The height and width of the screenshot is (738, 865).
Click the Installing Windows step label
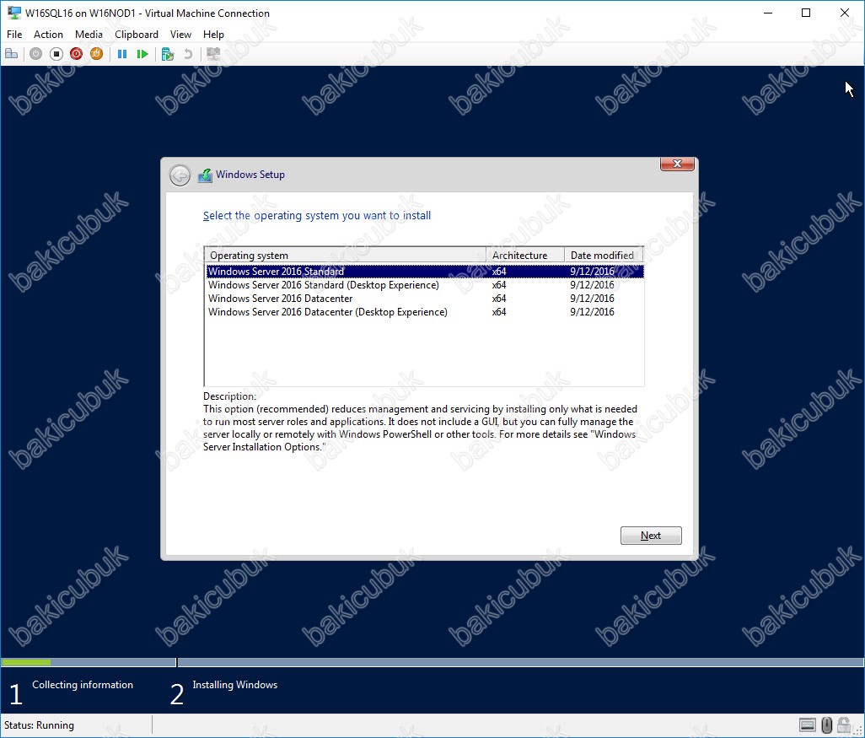tap(235, 685)
